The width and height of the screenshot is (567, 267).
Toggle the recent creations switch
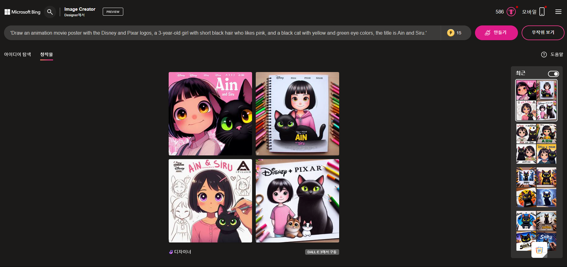(x=554, y=74)
